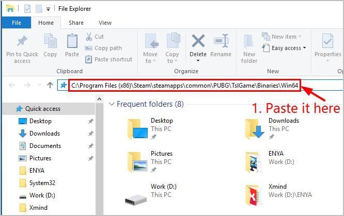Click the Back navigation arrow

click(12, 85)
